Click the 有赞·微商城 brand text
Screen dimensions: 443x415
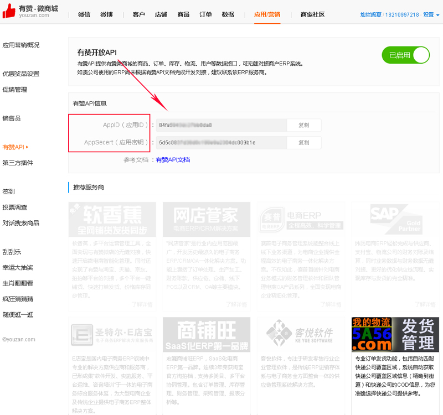(x=38, y=8)
